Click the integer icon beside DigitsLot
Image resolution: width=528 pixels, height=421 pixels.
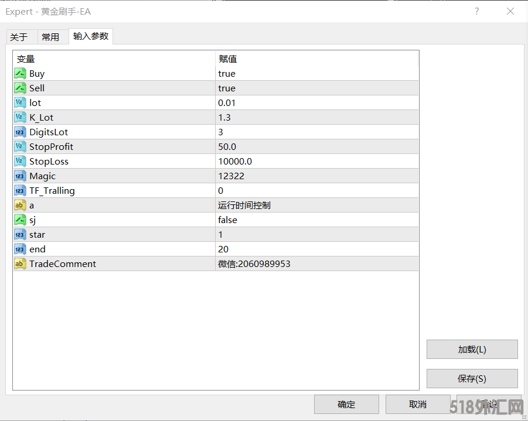(20, 132)
